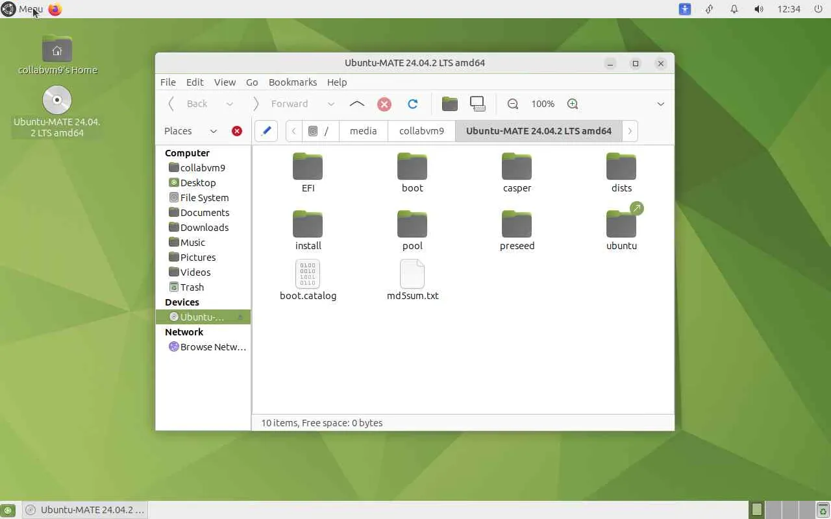This screenshot has height=519, width=831.
Task: Toggle the text-based location entry pencil
Action: (x=266, y=131)
